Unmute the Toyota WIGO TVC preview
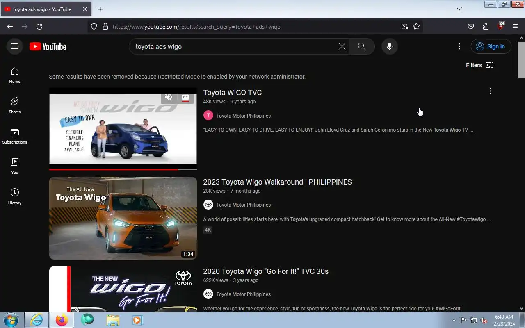Viewport: 525px width, 328px height. (x=169, y=98)
